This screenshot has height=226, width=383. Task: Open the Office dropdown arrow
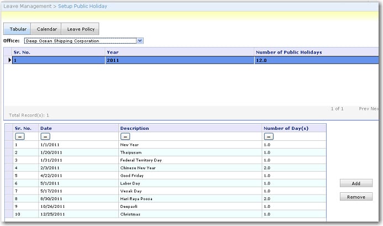[140, 41]
